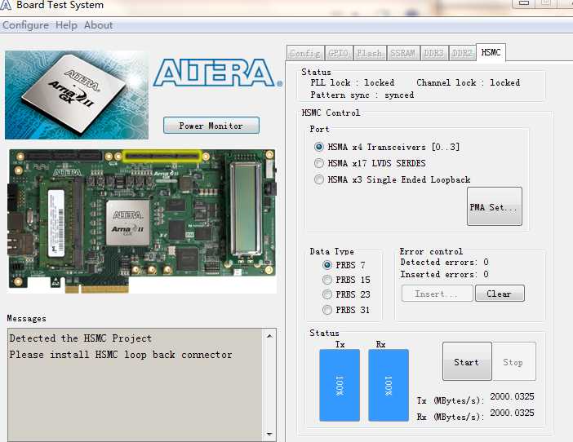Click the LCD display on board image

[x=246, y=209]
